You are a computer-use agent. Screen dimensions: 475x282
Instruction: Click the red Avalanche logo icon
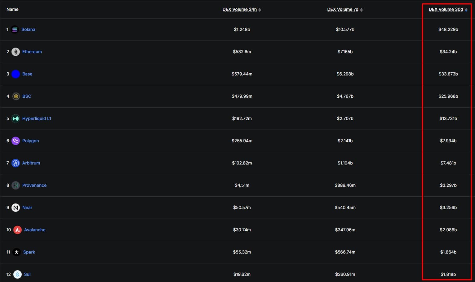pos(17,230)
